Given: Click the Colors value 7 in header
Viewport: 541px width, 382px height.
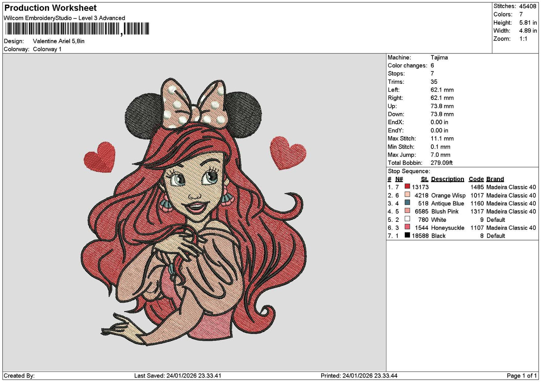Looking at the screenshot, I should [x=521, y=15].
